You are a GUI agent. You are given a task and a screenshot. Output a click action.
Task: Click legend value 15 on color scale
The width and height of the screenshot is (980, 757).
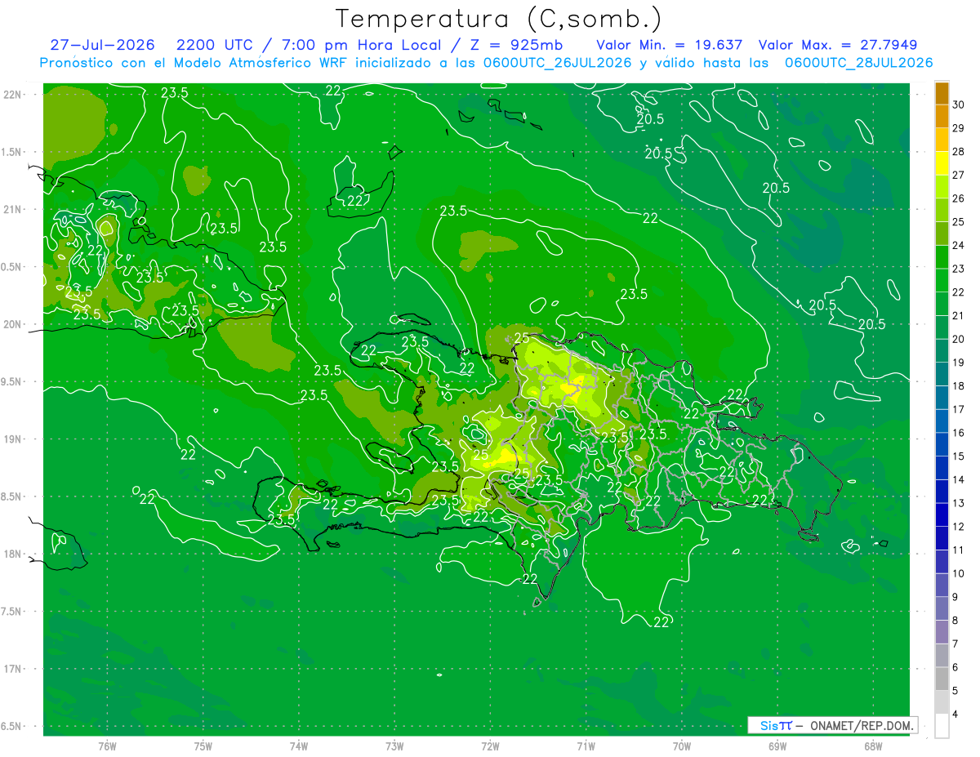[959, 456]
